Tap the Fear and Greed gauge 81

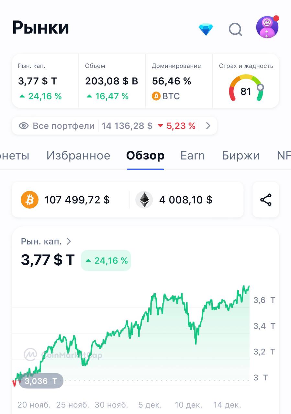point(246,88)
